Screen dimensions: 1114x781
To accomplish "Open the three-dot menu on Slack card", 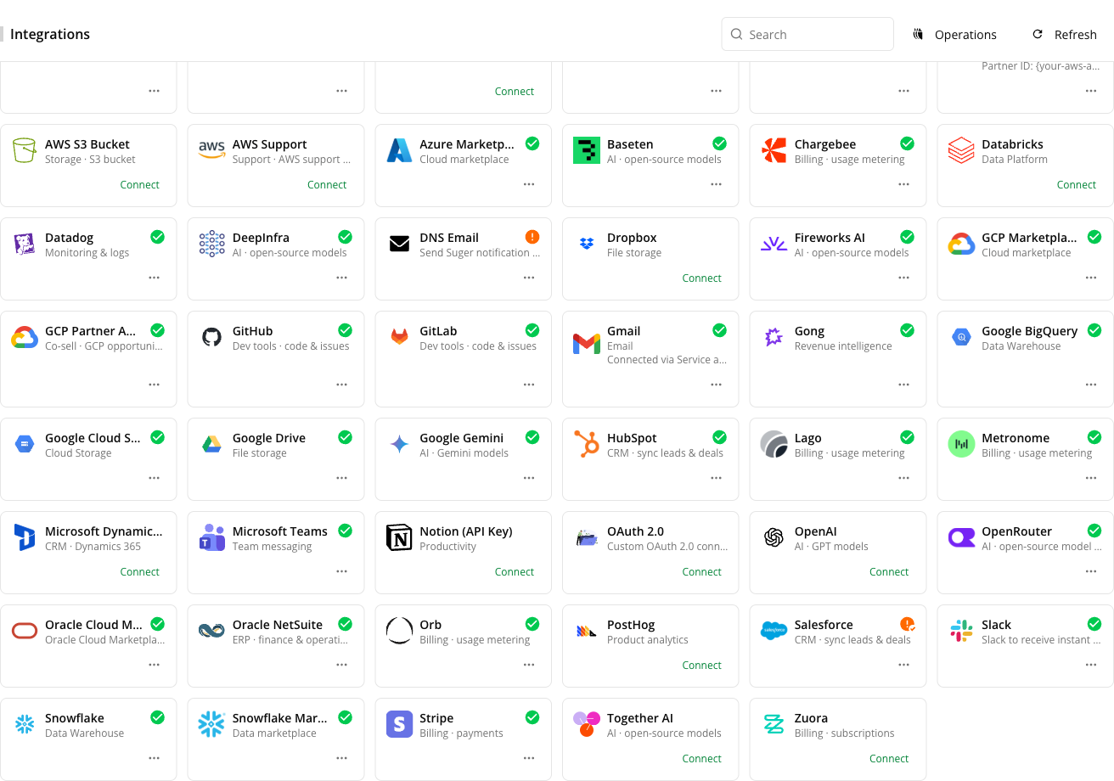I will click(1091, 665).
